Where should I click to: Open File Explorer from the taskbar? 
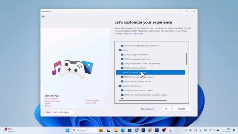point(116,130)
